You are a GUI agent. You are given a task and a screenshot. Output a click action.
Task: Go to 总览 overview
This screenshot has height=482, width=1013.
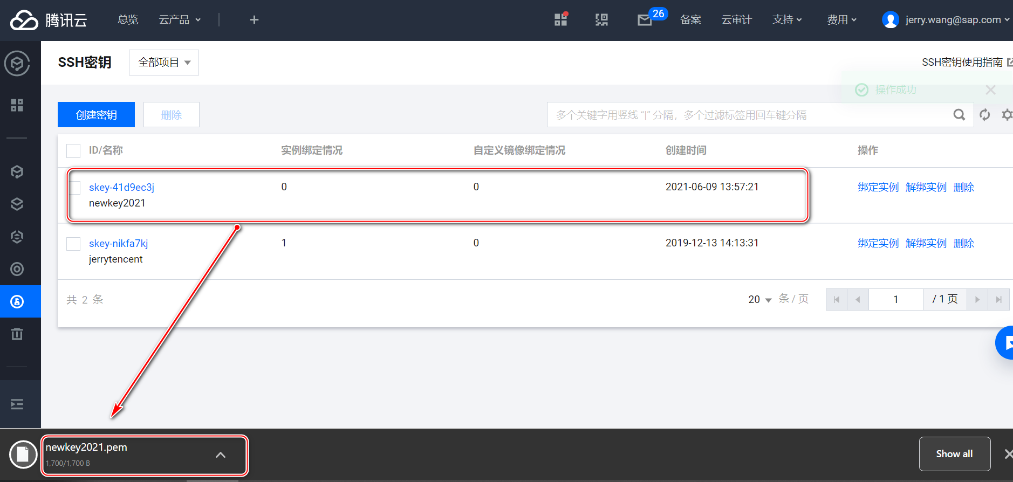[128, 20]
